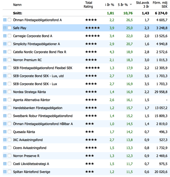Click plus icon beside Quesada Ränta
This screenshot has height=177, width=170.
(x=5, y=132)
